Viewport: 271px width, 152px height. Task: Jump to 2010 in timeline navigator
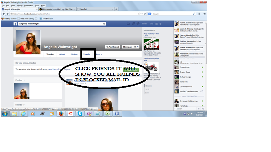[x=147, y=89]
